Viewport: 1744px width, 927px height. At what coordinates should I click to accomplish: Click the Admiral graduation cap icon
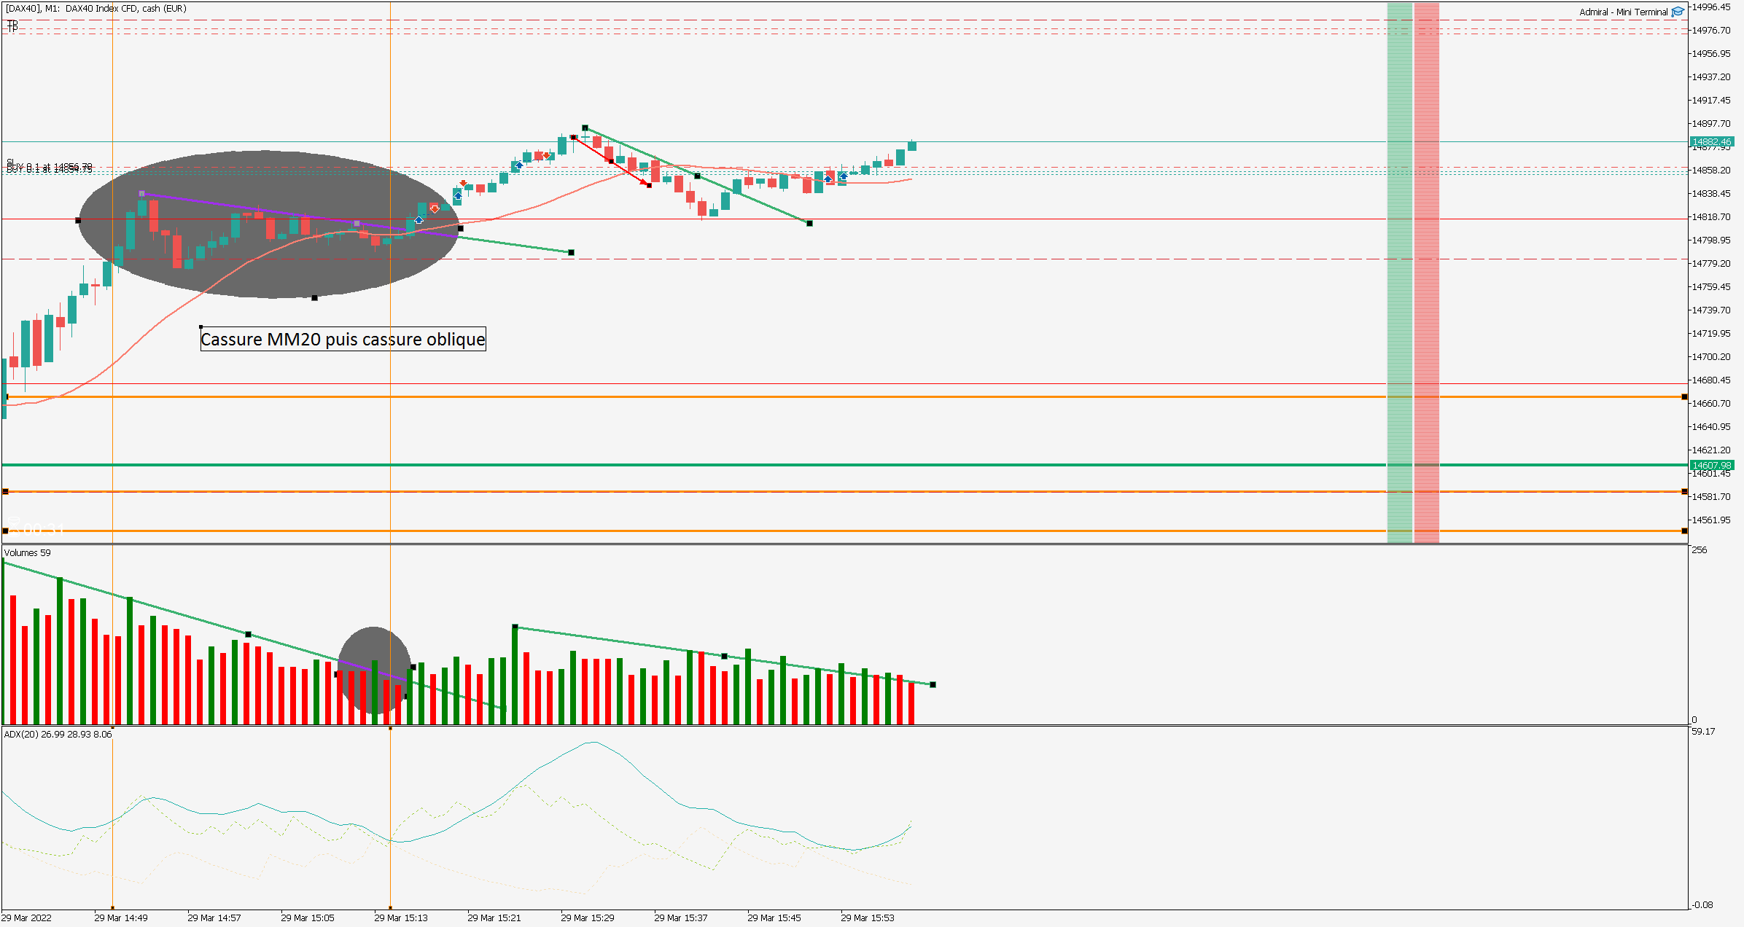[1678, 12]
